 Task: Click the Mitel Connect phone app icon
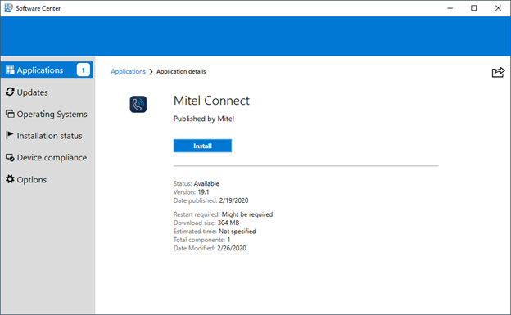tap(138, 104)
